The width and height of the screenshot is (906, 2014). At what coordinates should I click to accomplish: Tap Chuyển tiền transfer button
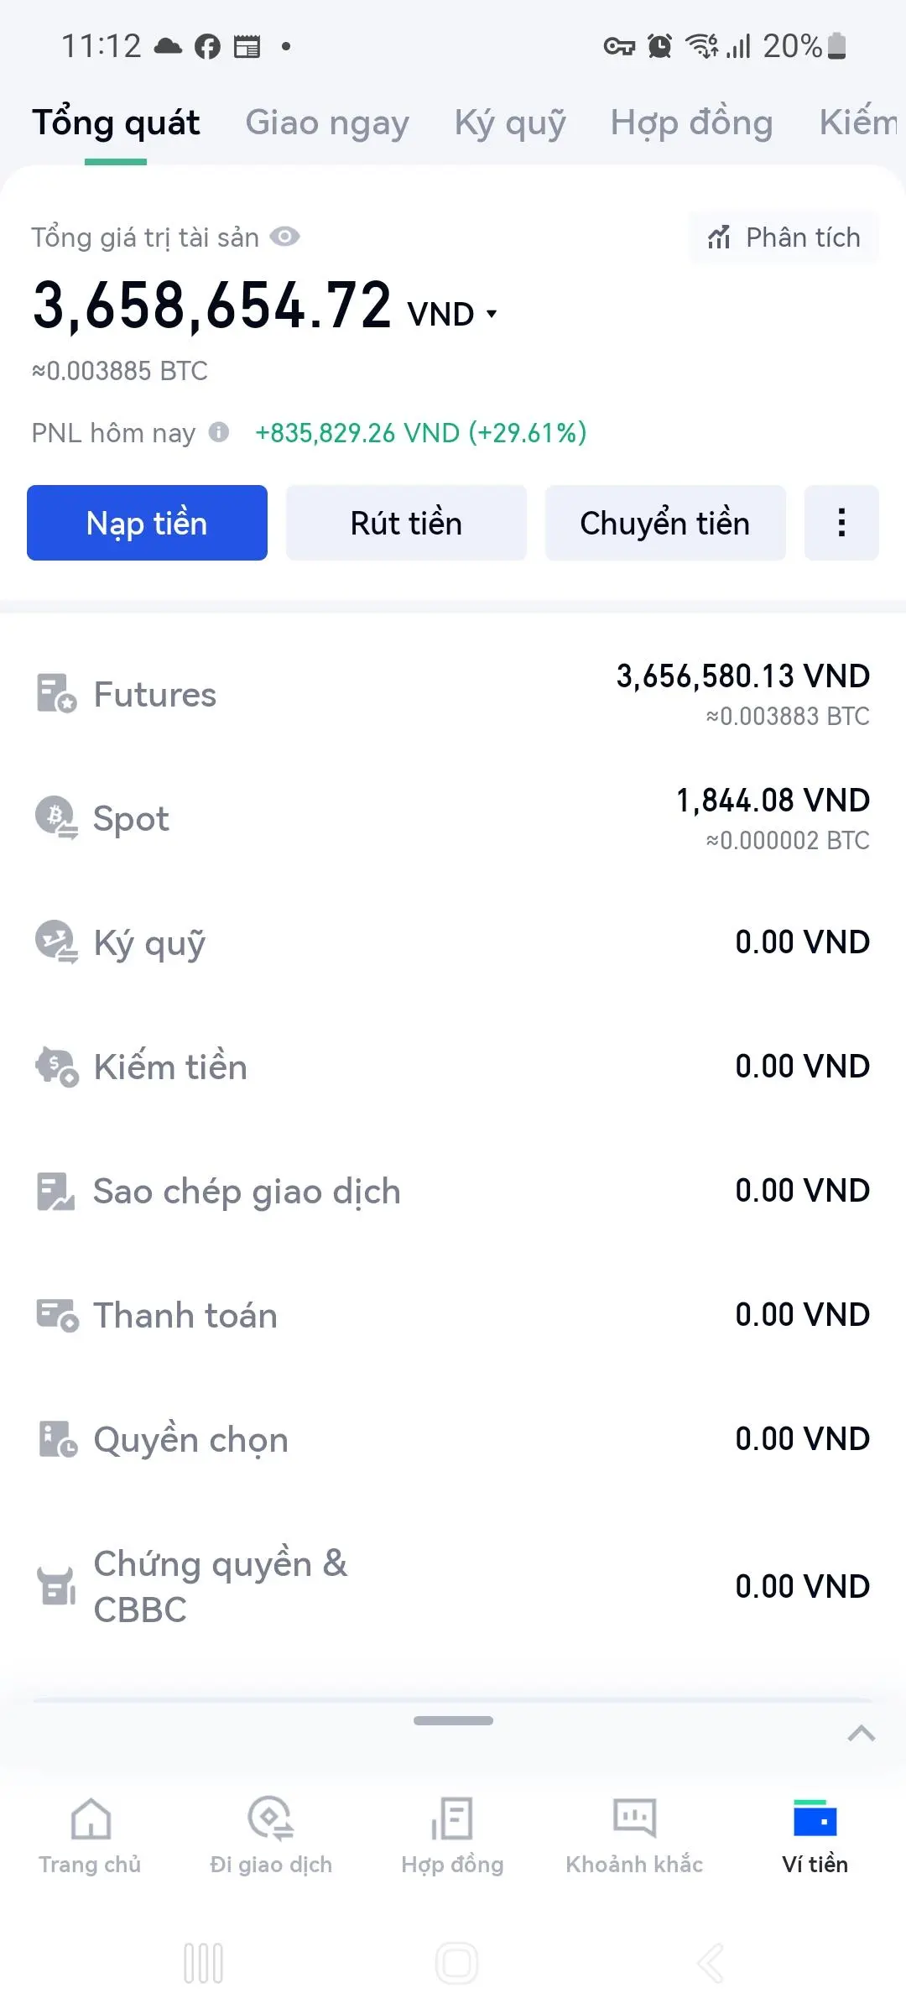pyautogui.click(x=665, y=523)
